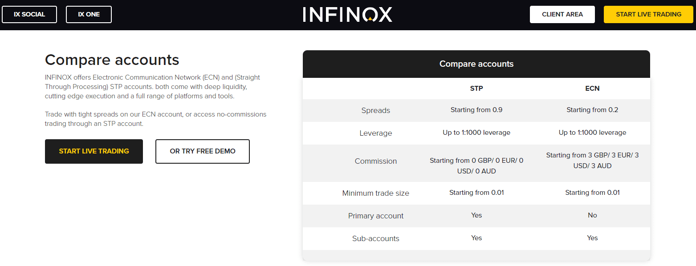Click the Commission row label
The width and height of the screenshot is (696, 266).
(x=376, y=161)
